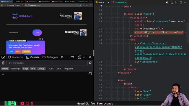Viewport: 189px width, 106px height.
Task: Open editor more actions ellipsis menu
Action: click(x=185, y=2)
